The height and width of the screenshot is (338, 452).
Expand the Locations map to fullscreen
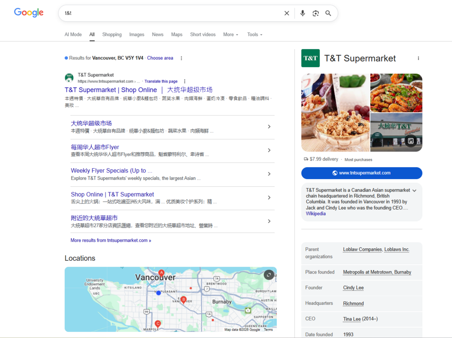(x=268, y=274)
